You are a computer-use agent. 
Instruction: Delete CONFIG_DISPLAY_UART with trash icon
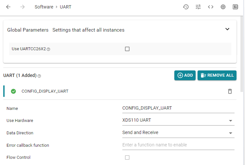[x=230, y=91]
